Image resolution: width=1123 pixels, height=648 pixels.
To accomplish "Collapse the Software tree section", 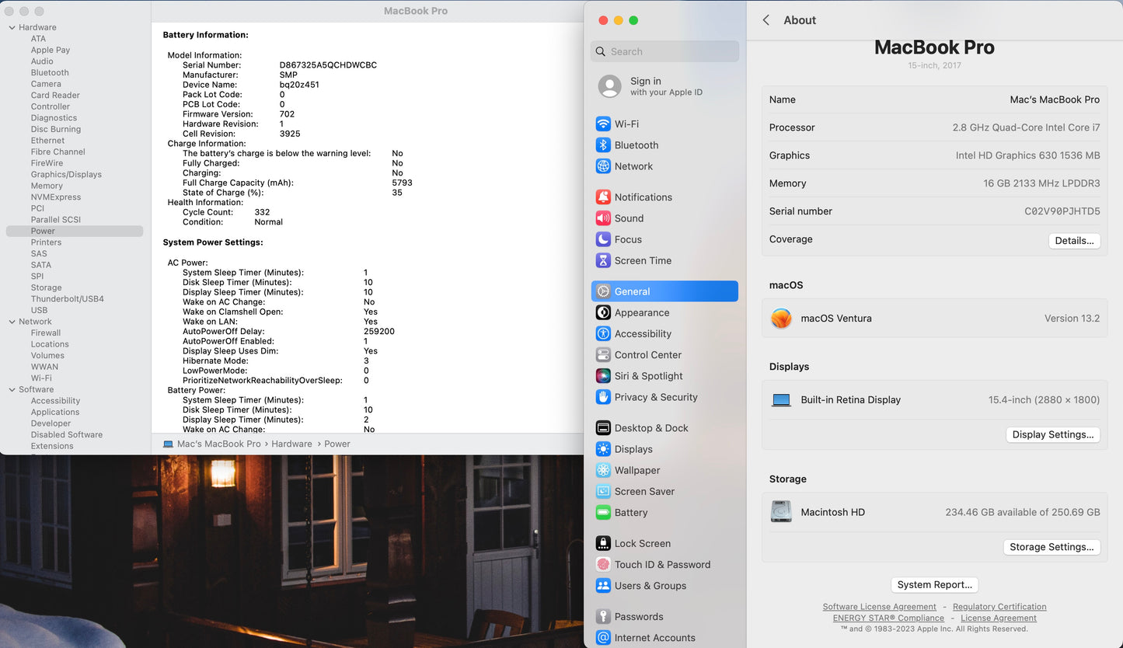I will click(12, 390).
